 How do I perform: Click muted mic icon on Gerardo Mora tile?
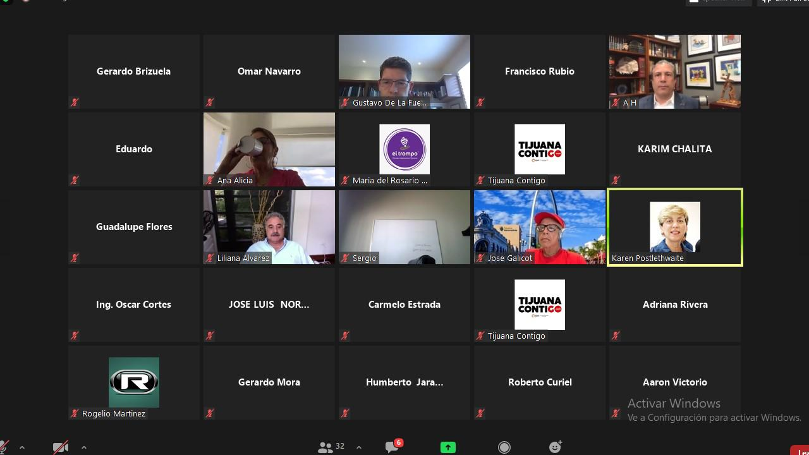point(210,413)
